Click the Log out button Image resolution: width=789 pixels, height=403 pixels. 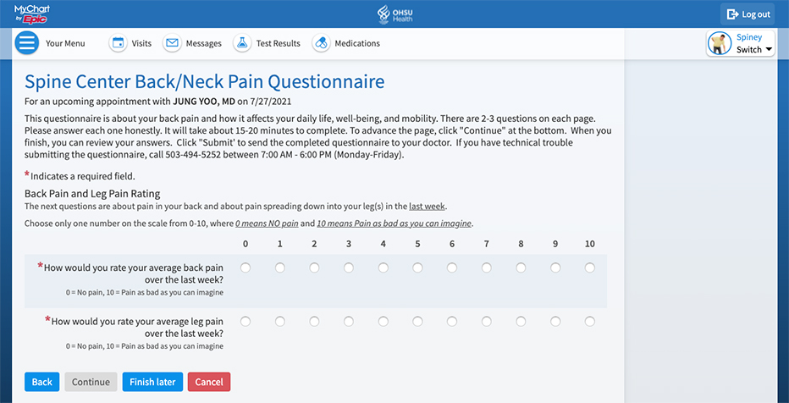click(x=748, y=14)
